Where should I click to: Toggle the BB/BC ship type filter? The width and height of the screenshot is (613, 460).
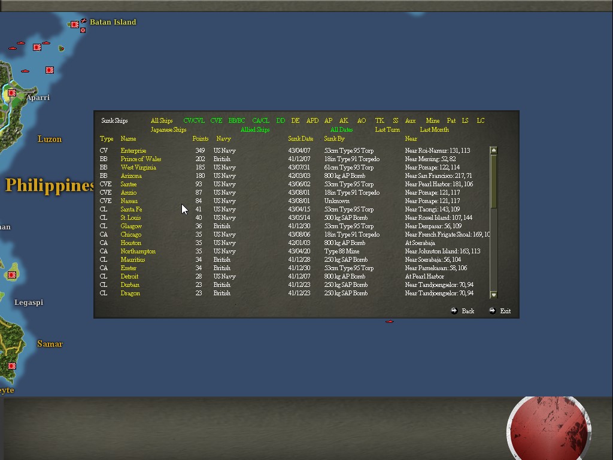236,121
